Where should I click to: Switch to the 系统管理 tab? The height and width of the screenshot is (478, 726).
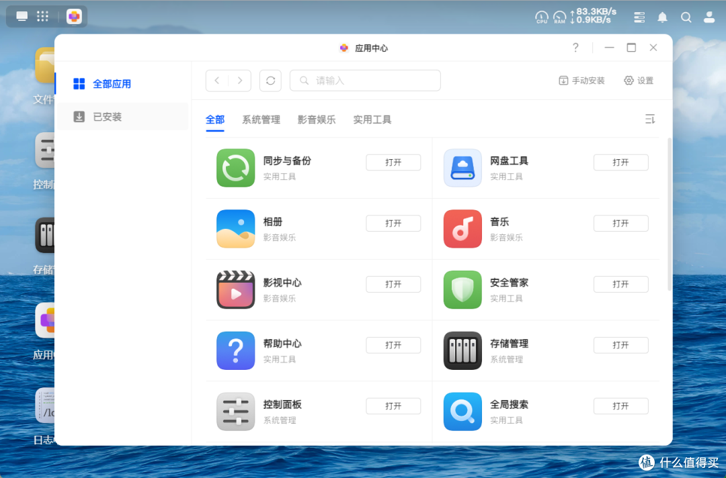pyautogui.click(x=261, y=119)
